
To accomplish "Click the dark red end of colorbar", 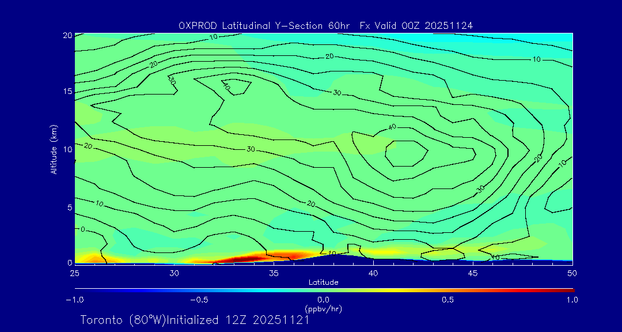I will [570, 289].
